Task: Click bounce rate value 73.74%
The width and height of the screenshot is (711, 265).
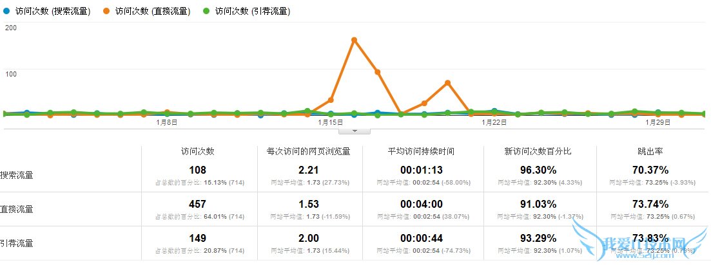Action: pyautogui.click(x=650, y=204)
